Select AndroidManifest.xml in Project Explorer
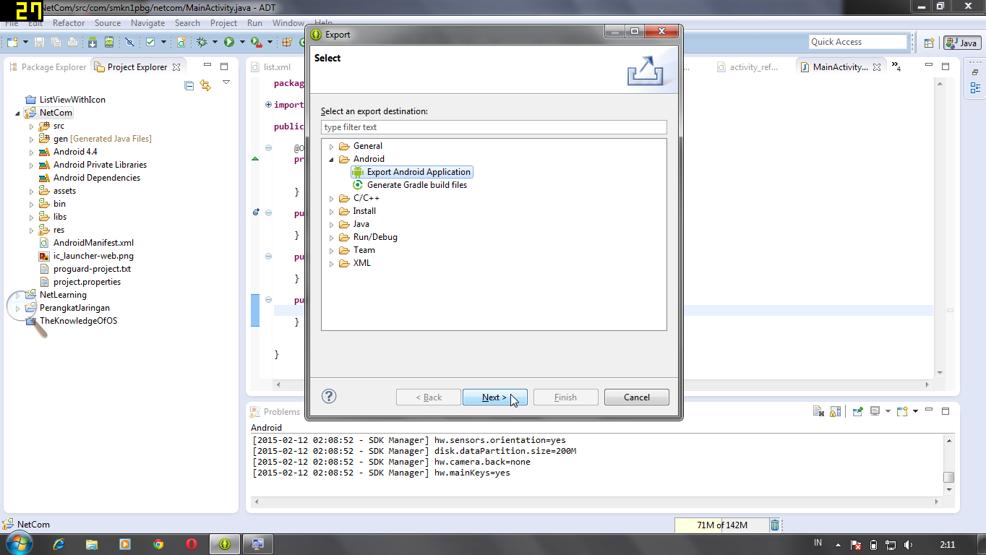Screen dimensions: 986x555 [x=86, y=243]
